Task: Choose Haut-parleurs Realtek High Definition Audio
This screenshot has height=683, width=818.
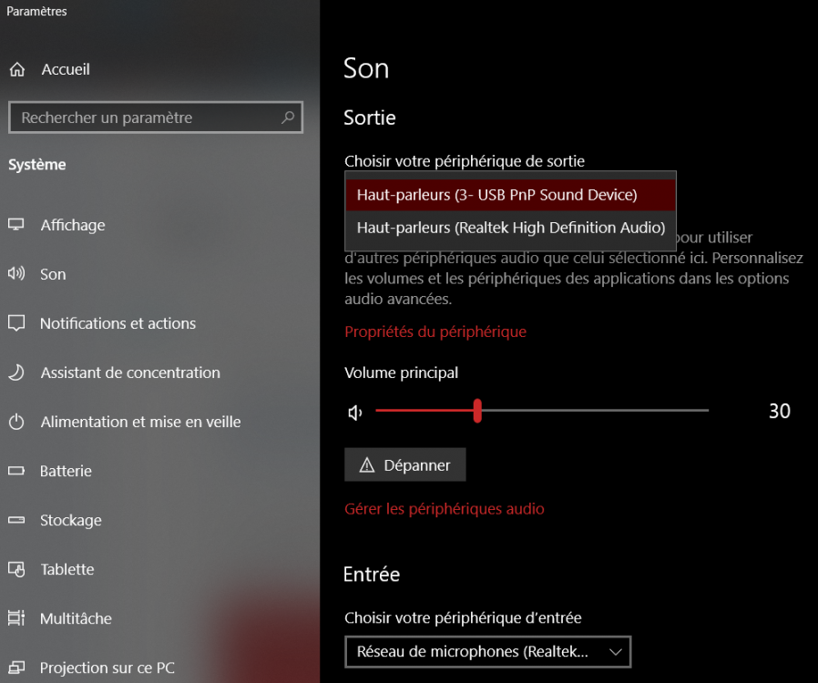Action: [x=510, y=228]
